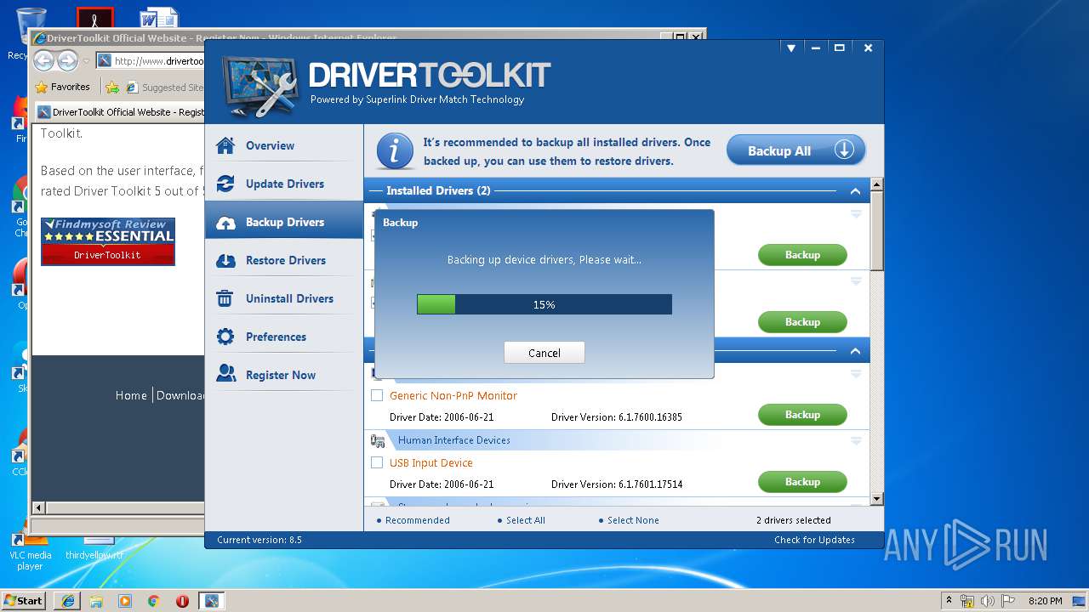Click the DriverToolkit Official Website browser tab
The height and width of the screenshot is (612, 1089).
tap(119, 112)
